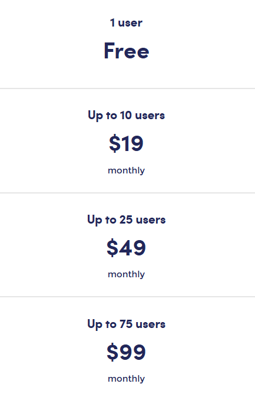The width and height of the screenshot is (255, 397).
Task: Click divider line below the Free tier
Action: click(127, 88)
